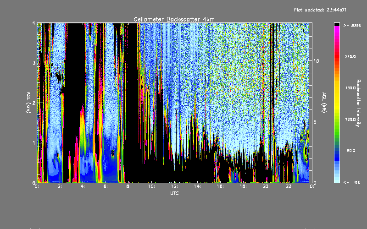Click the 1 tick on AGL (km) axis
Viewport: 367px width, 229px height.
tap(34, 143)
